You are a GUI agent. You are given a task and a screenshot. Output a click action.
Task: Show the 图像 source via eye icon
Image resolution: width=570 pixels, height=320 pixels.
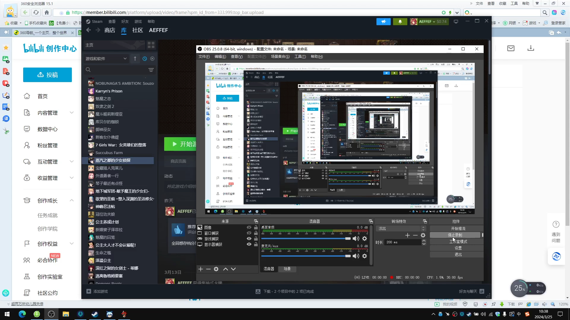click(x=249, y=228)
